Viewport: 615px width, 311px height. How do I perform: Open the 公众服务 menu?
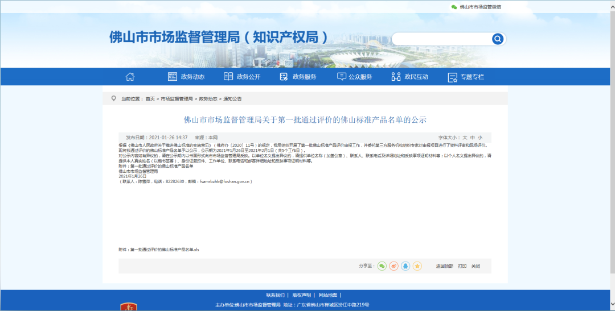click(360, 77)
